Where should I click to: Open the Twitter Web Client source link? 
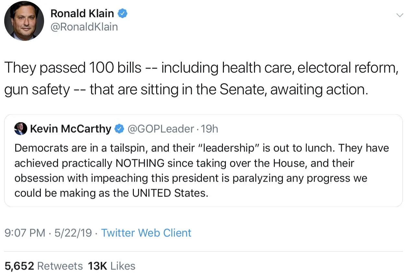click(146, 233)
